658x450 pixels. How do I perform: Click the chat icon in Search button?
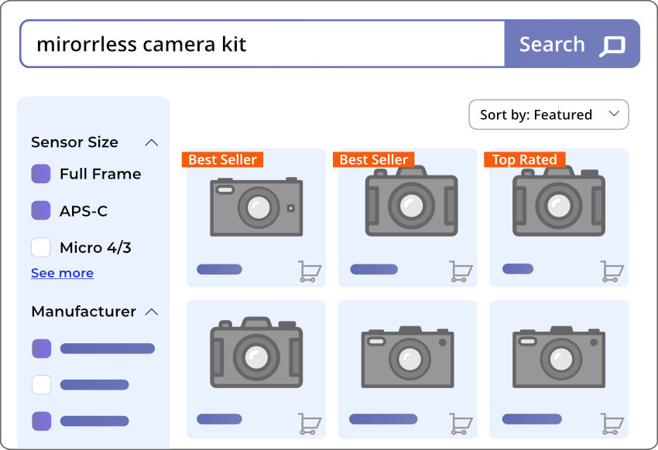(612, 46)
